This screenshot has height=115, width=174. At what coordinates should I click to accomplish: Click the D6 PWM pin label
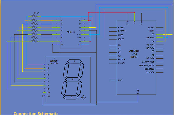[150, 48]
